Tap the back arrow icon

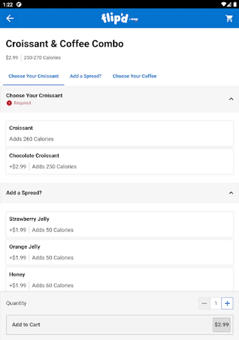point(10,18)
